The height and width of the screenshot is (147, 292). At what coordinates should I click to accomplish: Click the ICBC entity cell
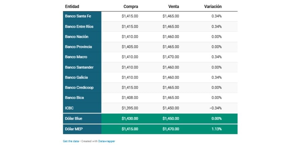pos(69,108)
